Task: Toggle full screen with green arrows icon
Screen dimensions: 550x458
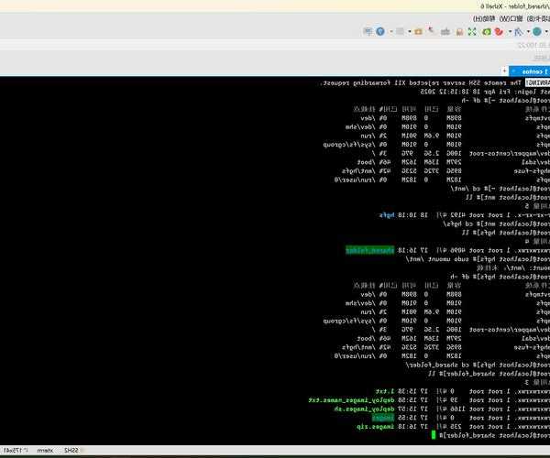Action: pos(473,31)
